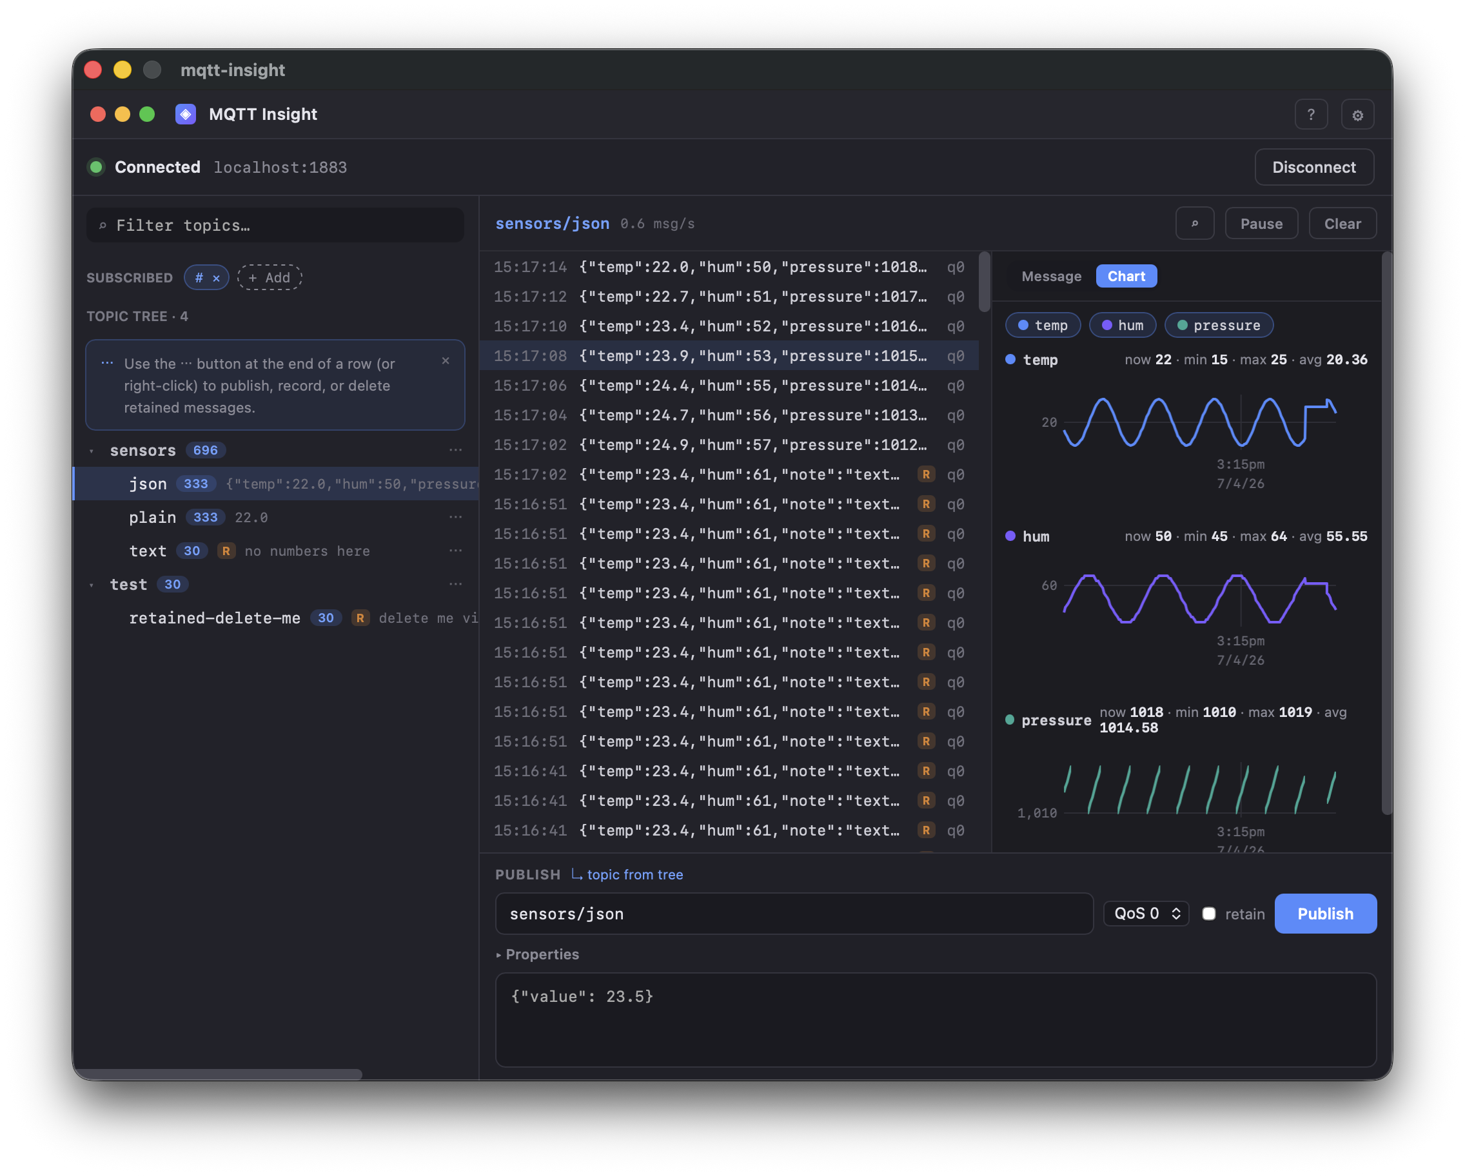This screenshot has width=1465, height=1176.
Task: Click the search messages magnifier button
Action: pyautogui.click(x=1195, y=224)
